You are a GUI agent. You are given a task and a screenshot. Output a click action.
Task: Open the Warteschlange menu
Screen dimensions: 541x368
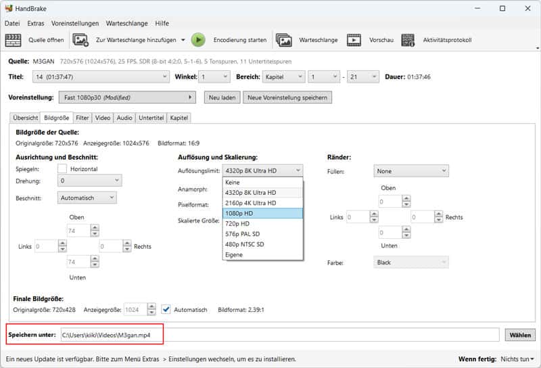coord(127,23)
